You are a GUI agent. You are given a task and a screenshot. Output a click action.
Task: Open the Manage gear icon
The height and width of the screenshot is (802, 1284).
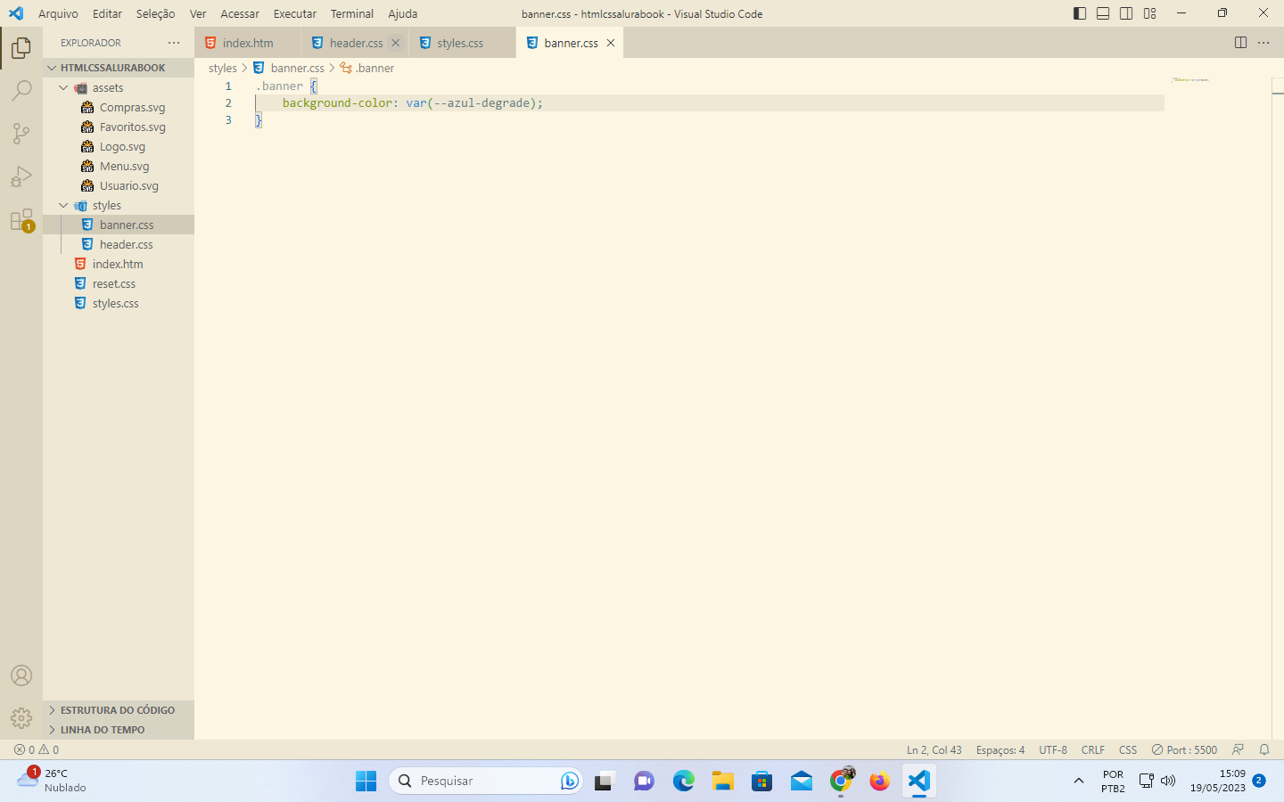click(21, 718)
